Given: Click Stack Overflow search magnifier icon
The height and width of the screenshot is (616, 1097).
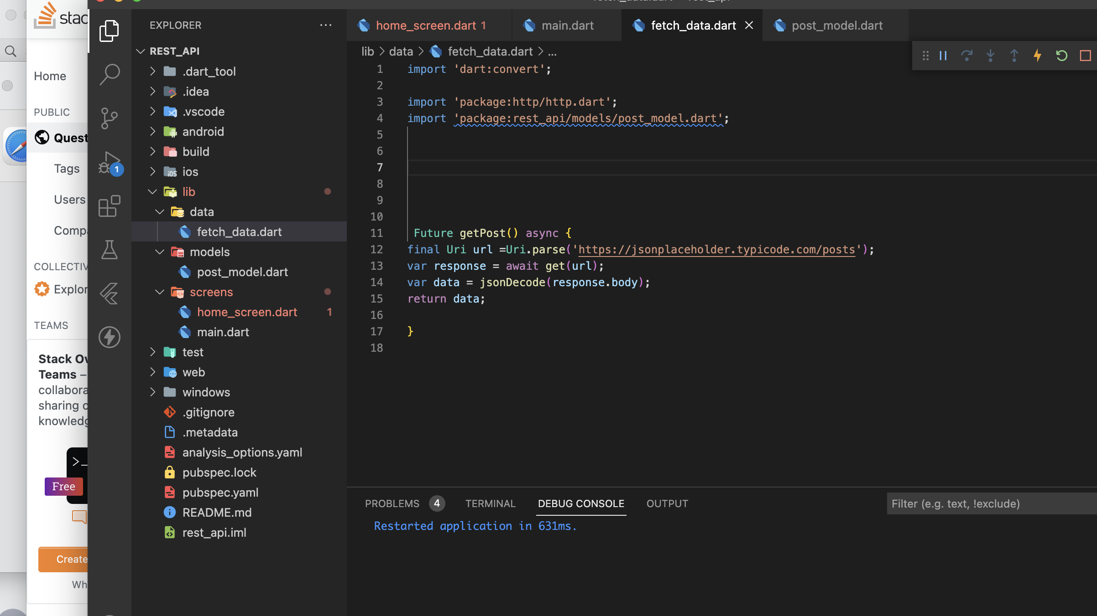Looking at the screenshot, I should click(x=10, y=51).
